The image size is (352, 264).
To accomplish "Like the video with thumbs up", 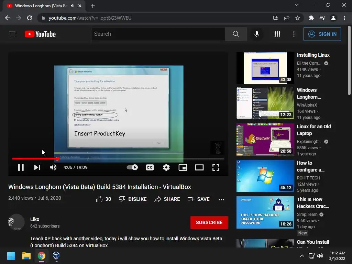I will [x=103, y=199].
